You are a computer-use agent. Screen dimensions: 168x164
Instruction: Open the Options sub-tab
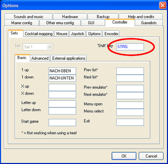(94, 34)
